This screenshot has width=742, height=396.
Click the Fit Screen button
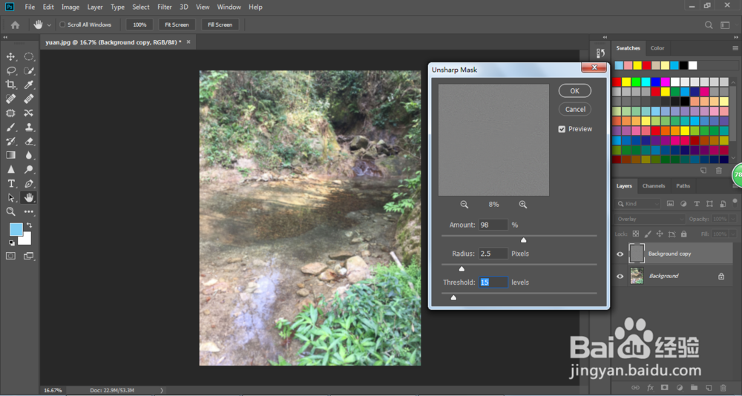click(x=177, y=24)
